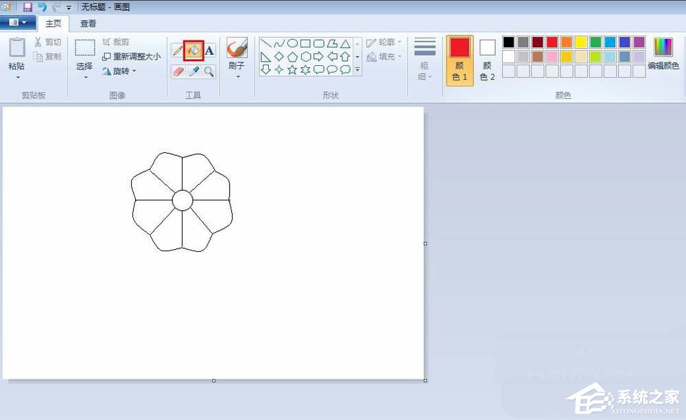Pick the Color picker eyedropper tool
Image resolution: width=686 pixels, height=420 pixels.
click(193, 71)
